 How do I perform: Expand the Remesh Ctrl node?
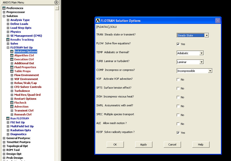12,115
